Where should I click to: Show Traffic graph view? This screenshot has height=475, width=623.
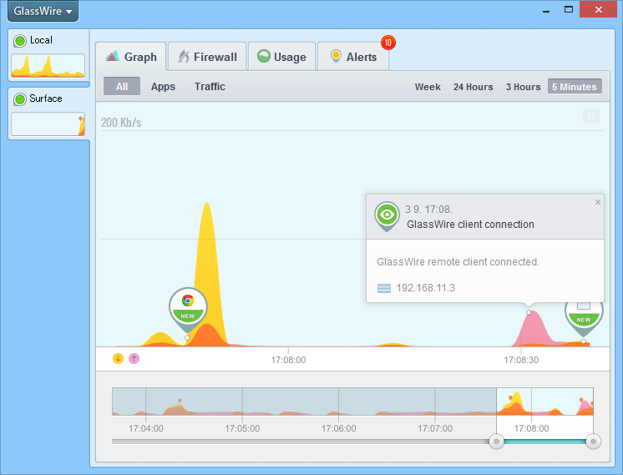210,87
